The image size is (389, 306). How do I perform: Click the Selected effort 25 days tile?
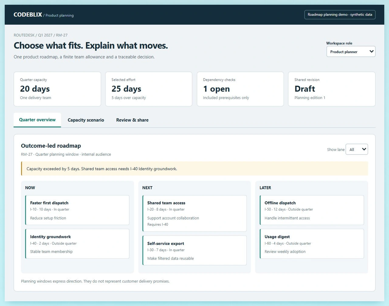149,89
